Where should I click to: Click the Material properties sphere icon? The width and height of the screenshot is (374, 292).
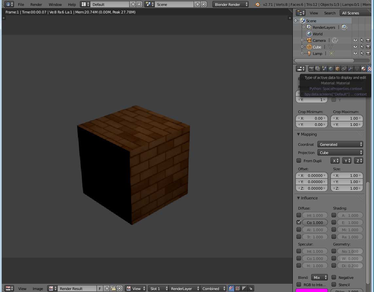tap(363, 69)
